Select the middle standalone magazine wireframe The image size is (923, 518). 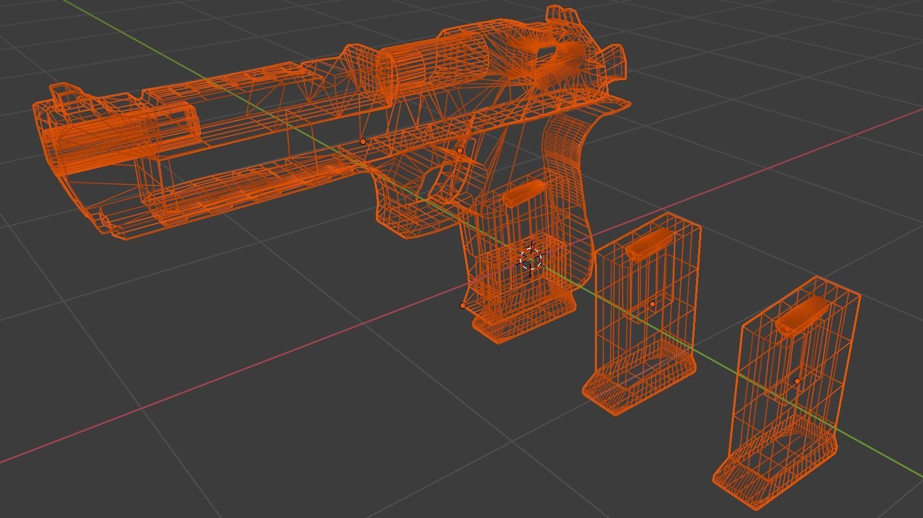click(642, 314)
